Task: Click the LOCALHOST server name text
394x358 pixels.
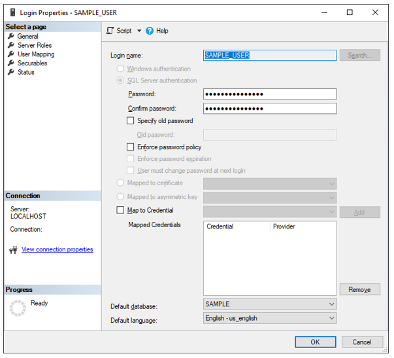Action: coord(28,216)
